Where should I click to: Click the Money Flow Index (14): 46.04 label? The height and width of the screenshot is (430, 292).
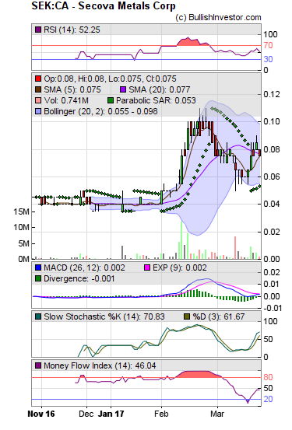[100, 365]
